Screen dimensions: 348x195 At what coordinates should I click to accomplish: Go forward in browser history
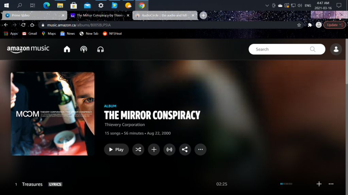point(15,25)
